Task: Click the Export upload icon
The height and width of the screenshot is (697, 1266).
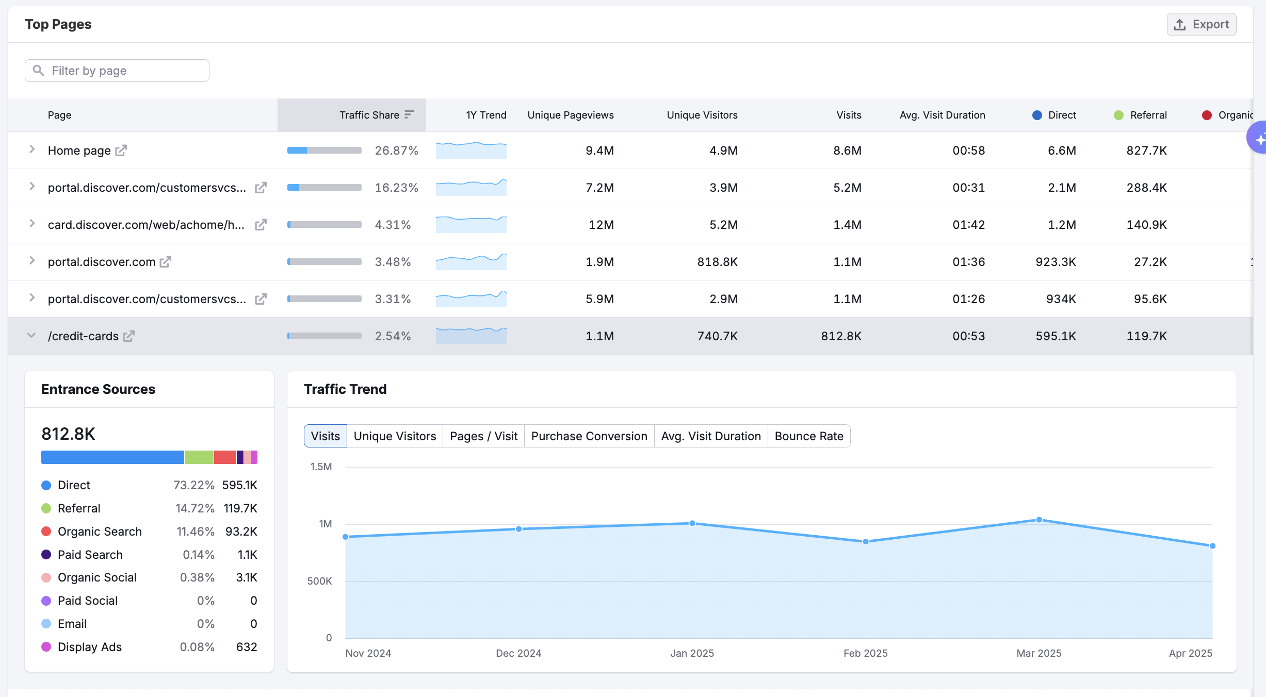Action: (x=1179, y=25)
